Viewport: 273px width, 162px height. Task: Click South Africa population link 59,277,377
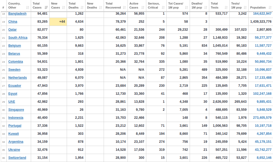(263, 37)
